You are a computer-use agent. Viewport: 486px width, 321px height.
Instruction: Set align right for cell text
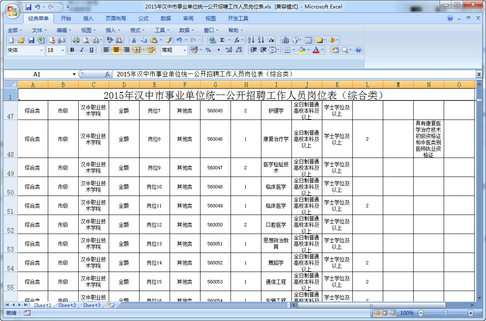pos(126,50)
